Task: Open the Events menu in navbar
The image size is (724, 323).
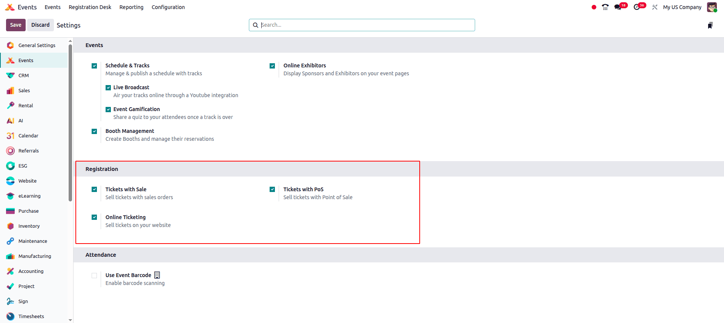Action: pos(52,7)
